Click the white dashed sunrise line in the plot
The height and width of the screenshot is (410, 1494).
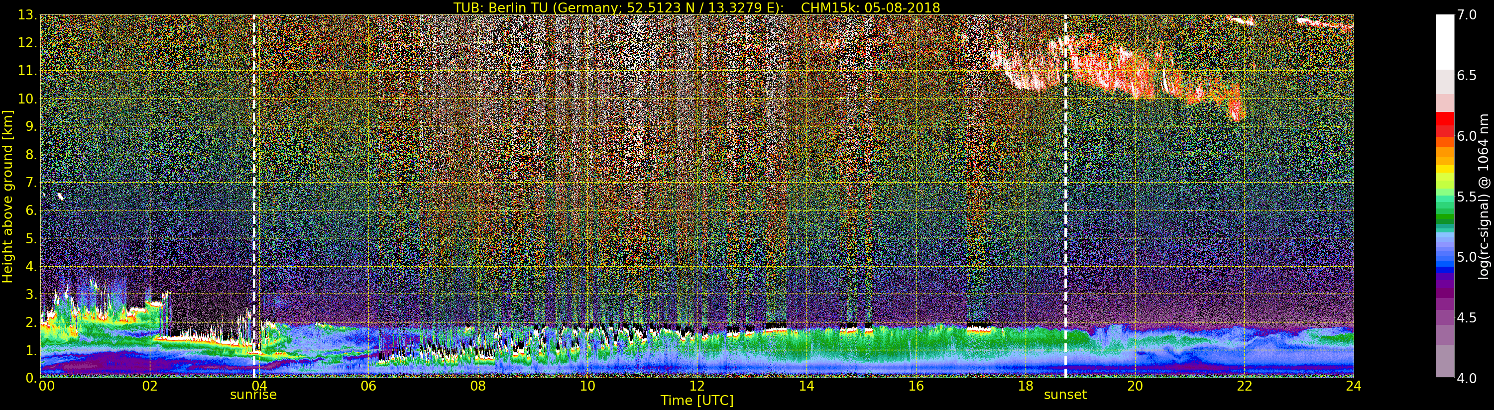click(254, 196)
